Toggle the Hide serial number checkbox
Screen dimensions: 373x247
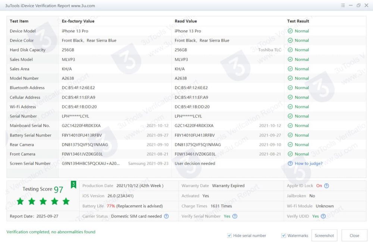[229, 235]
